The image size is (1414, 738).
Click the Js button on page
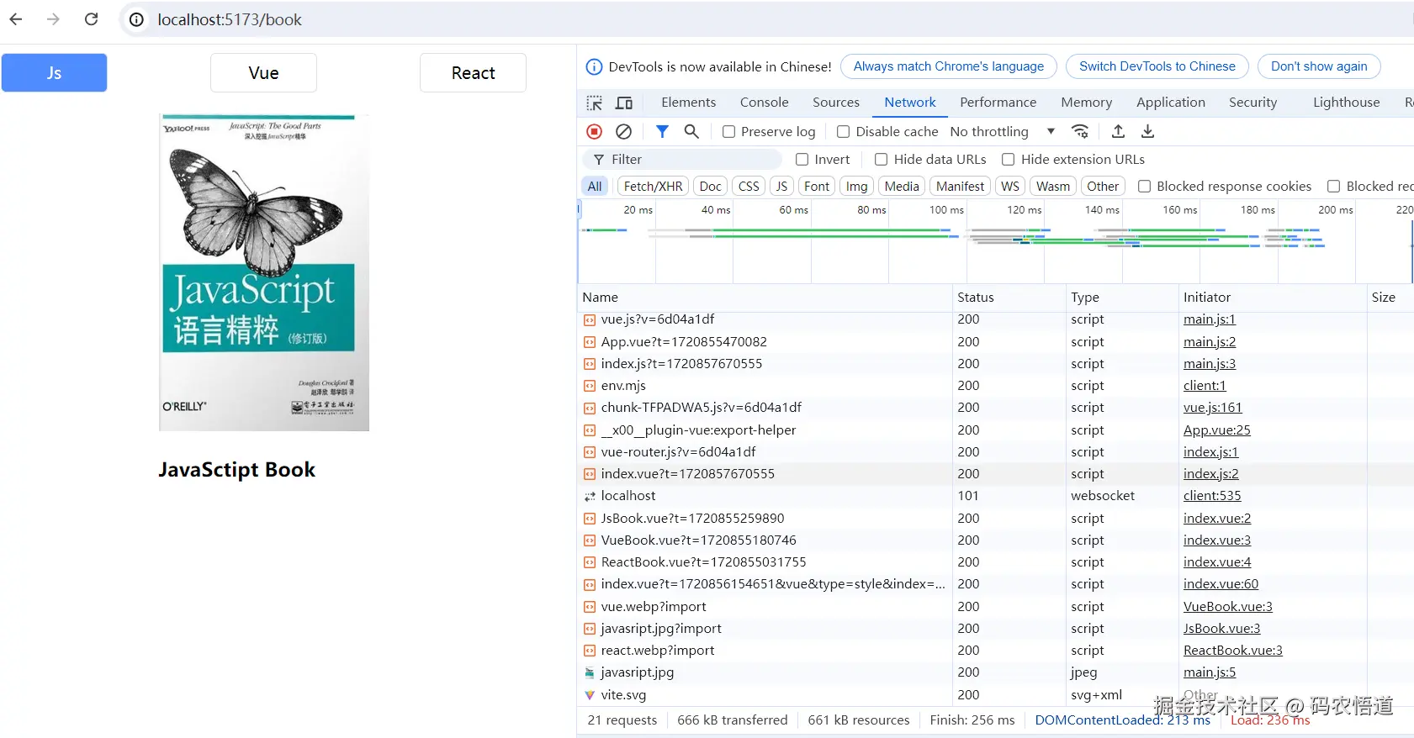point(54,73)
